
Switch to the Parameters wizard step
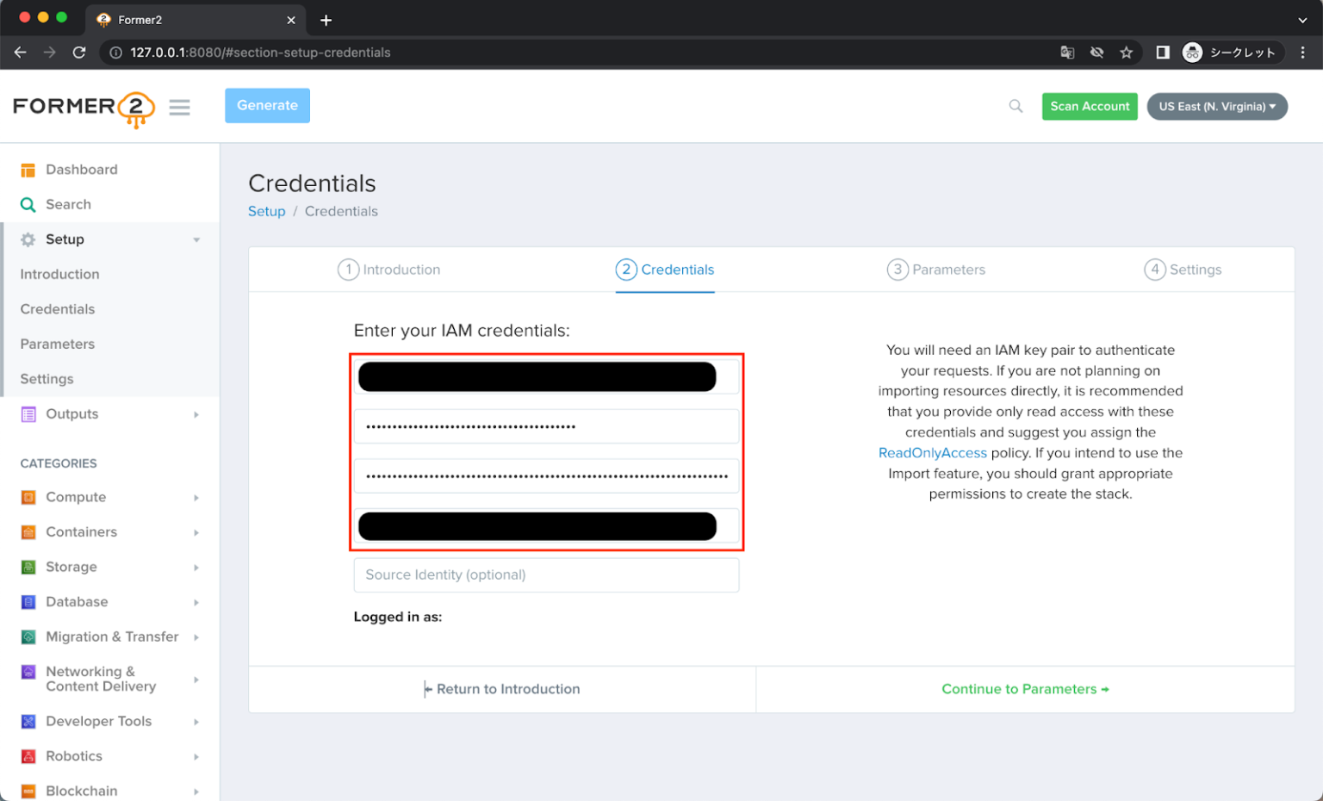[936, 269]
